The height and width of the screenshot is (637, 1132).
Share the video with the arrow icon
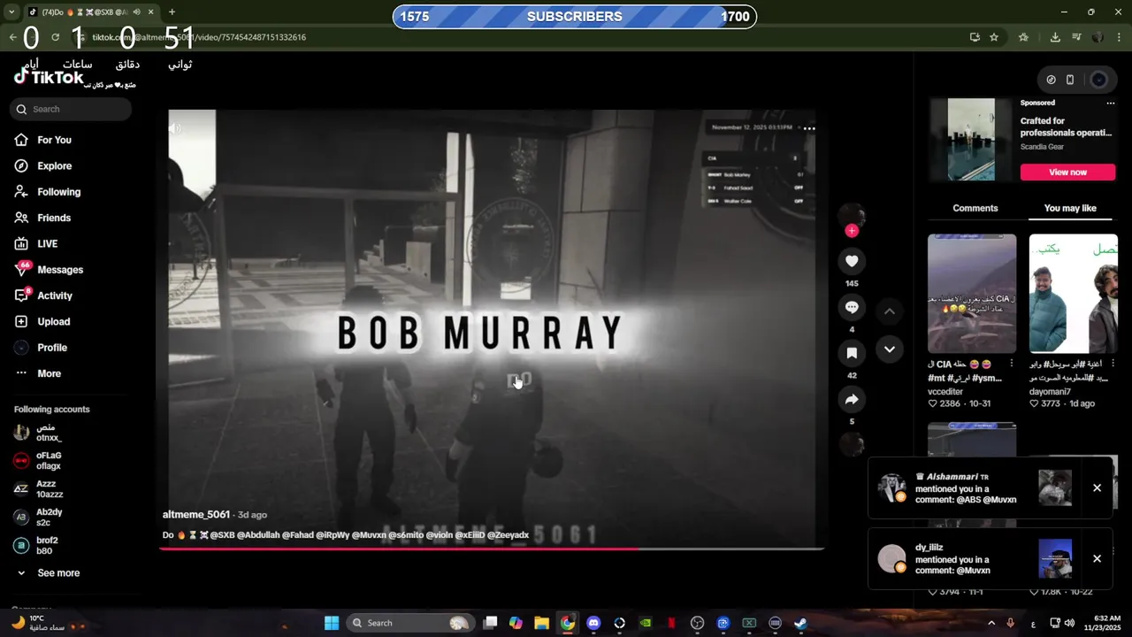pyautogui.click(x=852, y=399)
